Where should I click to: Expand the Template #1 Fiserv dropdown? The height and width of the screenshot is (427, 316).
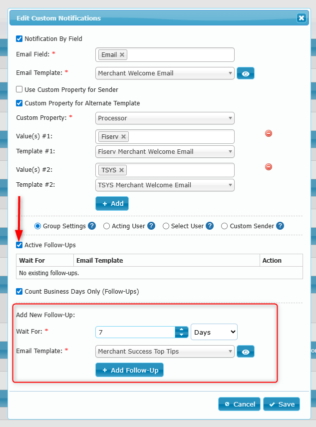pos(165,152)
